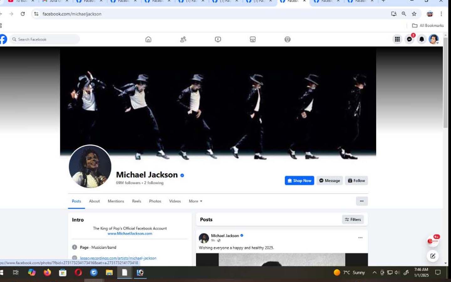Click the Message button

click(x=329, y=180)
